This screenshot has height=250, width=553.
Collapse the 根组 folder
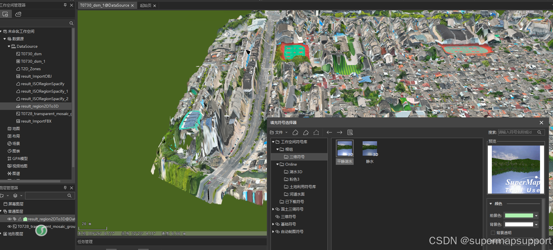(x=278, y=149)
